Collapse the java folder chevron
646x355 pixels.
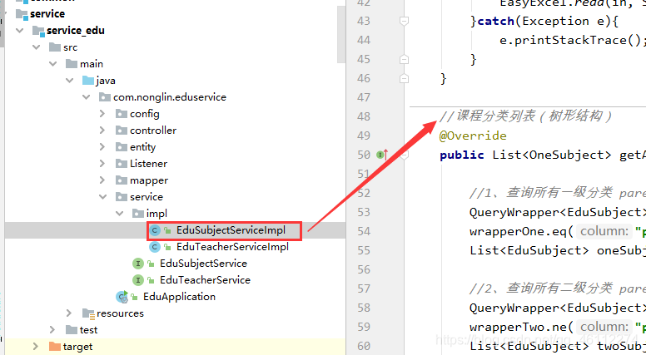click(x=70, y=81)
